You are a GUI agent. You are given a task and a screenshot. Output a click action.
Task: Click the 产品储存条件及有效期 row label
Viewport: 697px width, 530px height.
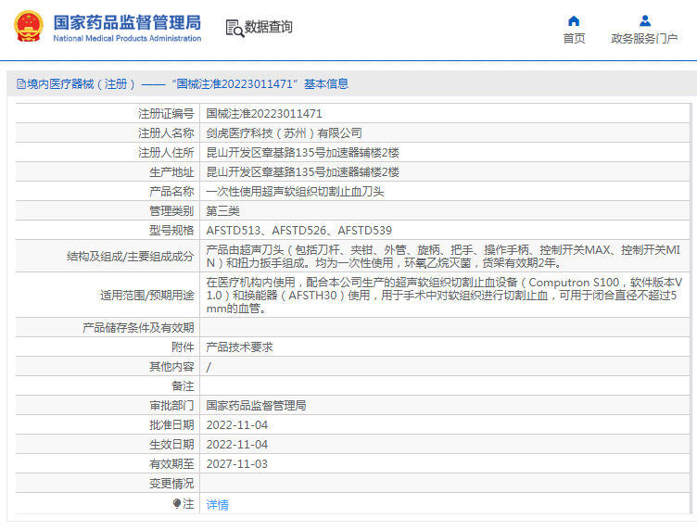coord(138,328)
